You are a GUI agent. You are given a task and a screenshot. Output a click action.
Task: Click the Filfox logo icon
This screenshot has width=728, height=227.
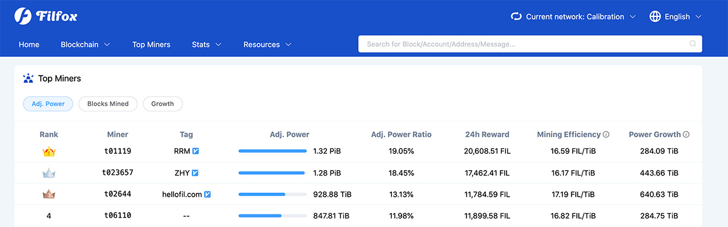[23, 16]
